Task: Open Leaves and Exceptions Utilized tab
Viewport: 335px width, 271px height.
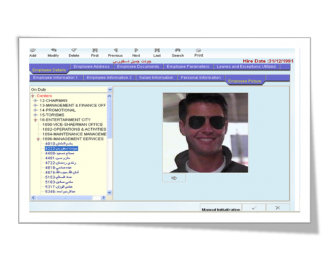Action: point(246,66)
